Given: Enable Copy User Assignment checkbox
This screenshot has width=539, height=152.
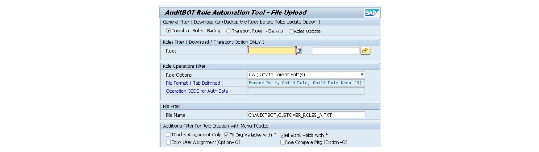Looking at the screenshot, I should [168, 142].
